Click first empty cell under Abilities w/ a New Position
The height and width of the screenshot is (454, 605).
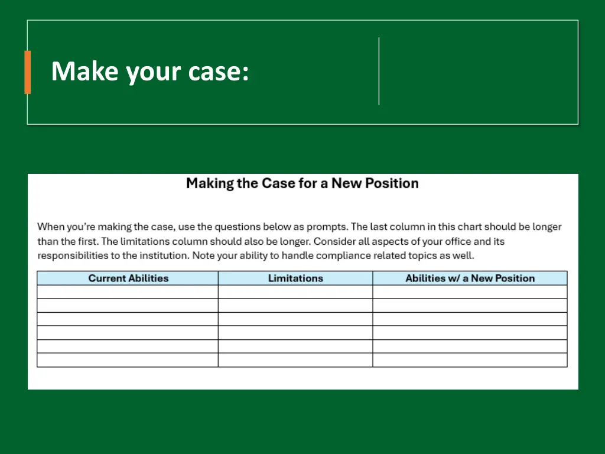[x=470, y=292]
